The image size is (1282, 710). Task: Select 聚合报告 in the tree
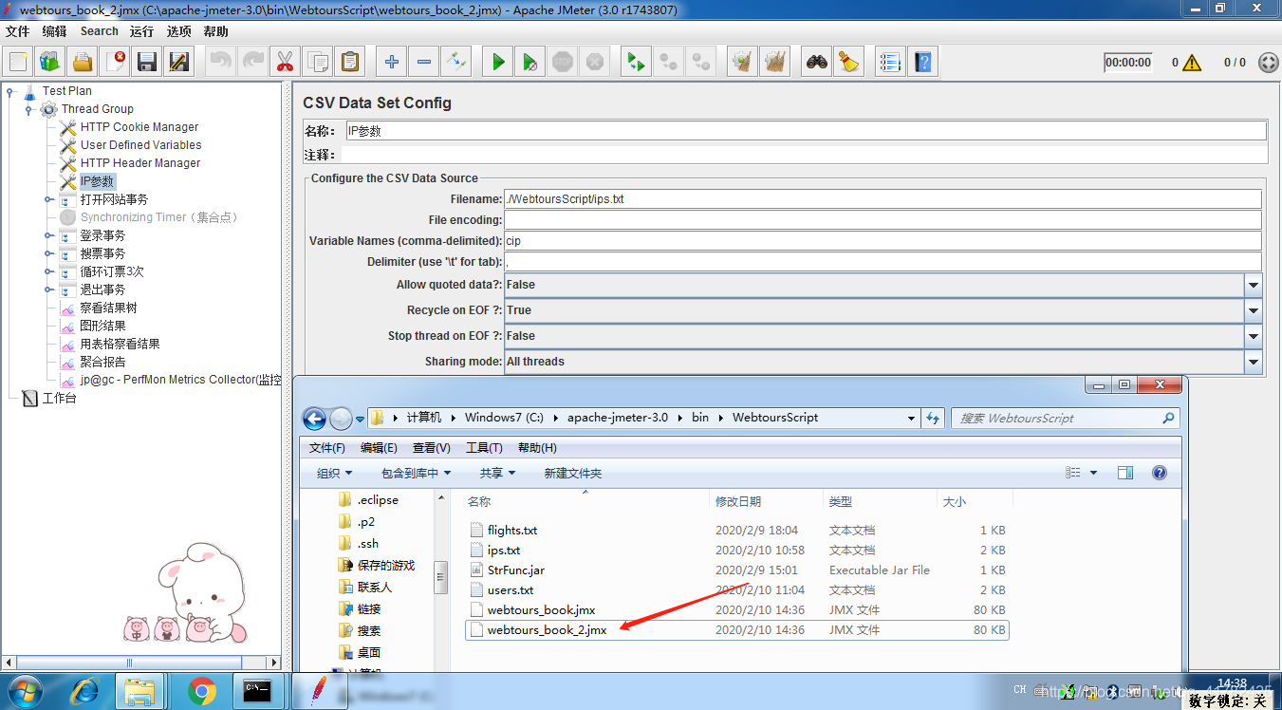click(x=102, y=362)
